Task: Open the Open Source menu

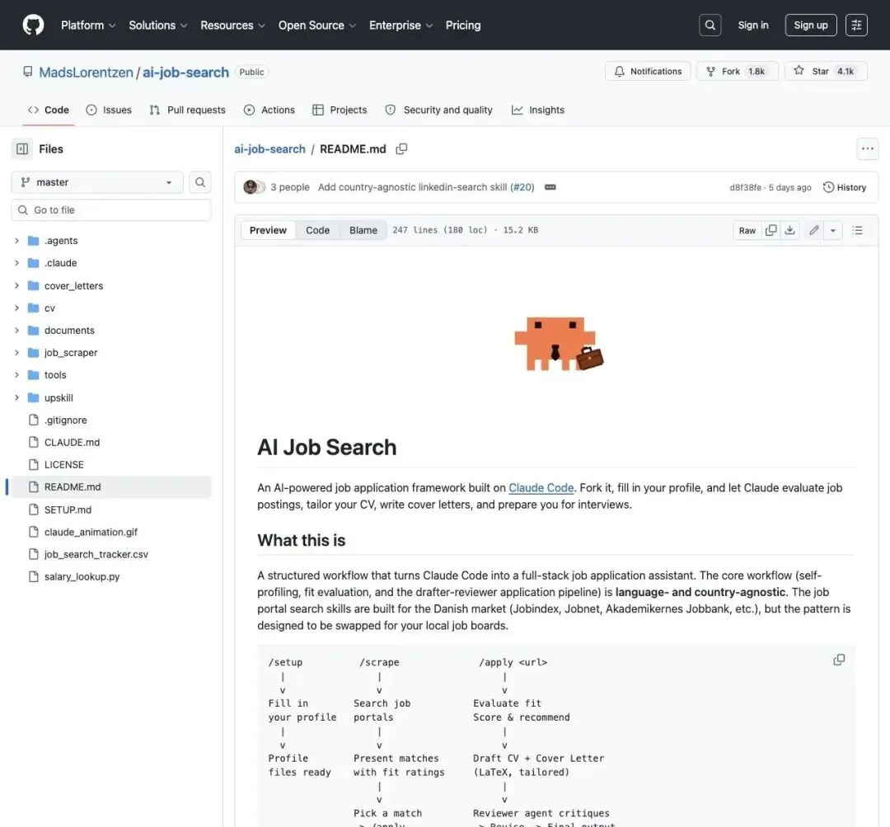Action: pyautogui.click(x=317, y=25)
